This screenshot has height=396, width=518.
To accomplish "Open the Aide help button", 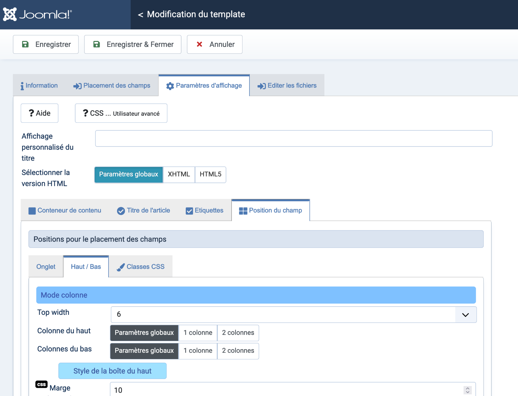I will point(40,113).
